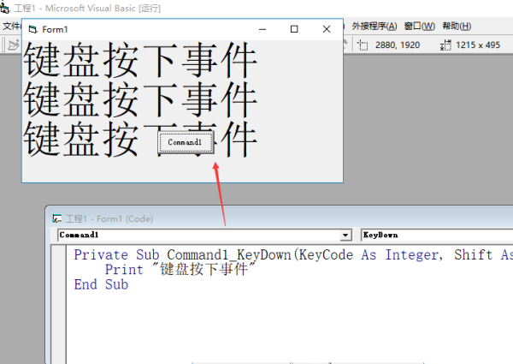Click the position indicator icon beside 2880, 1920
513x364 pixels.
(363, 45)
